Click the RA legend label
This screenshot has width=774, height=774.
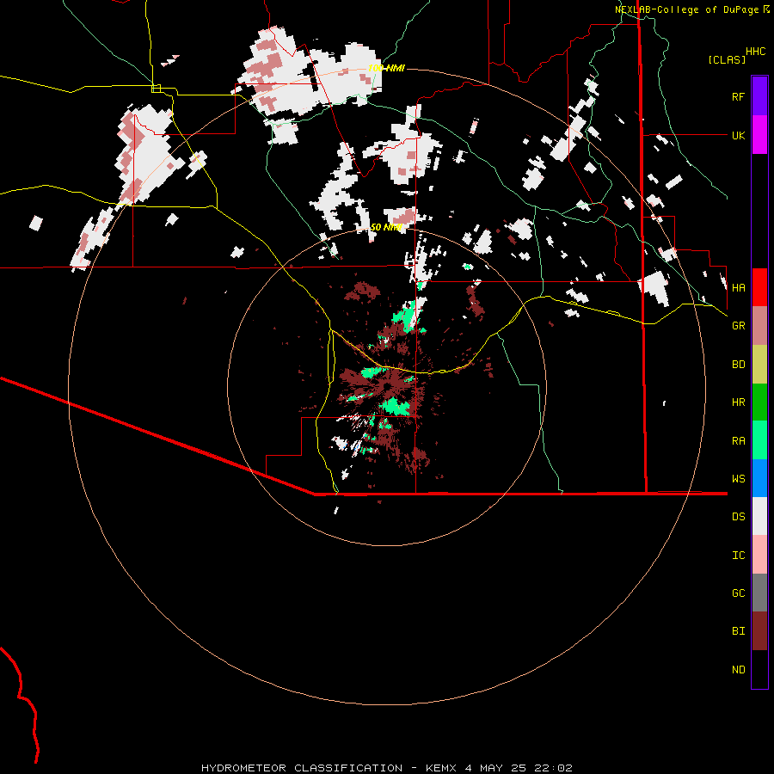click(738, 441)
